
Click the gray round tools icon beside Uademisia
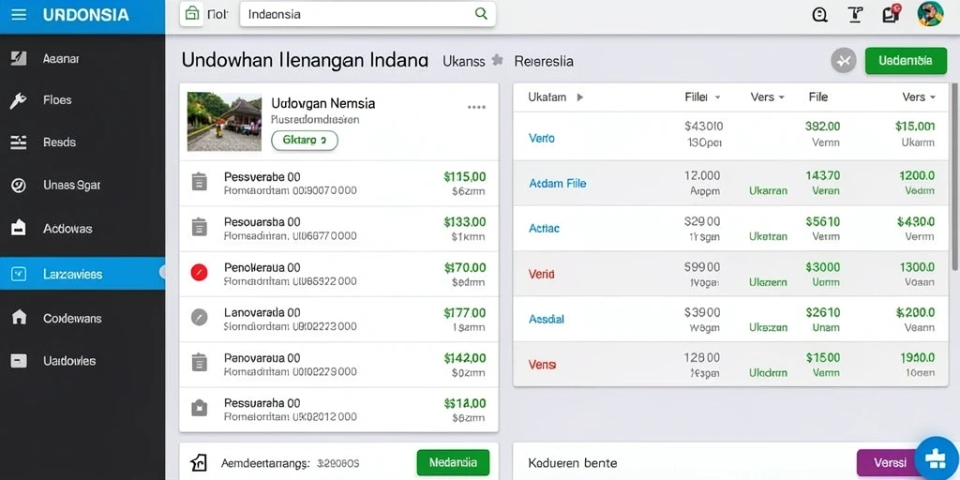tap(844, 61)
